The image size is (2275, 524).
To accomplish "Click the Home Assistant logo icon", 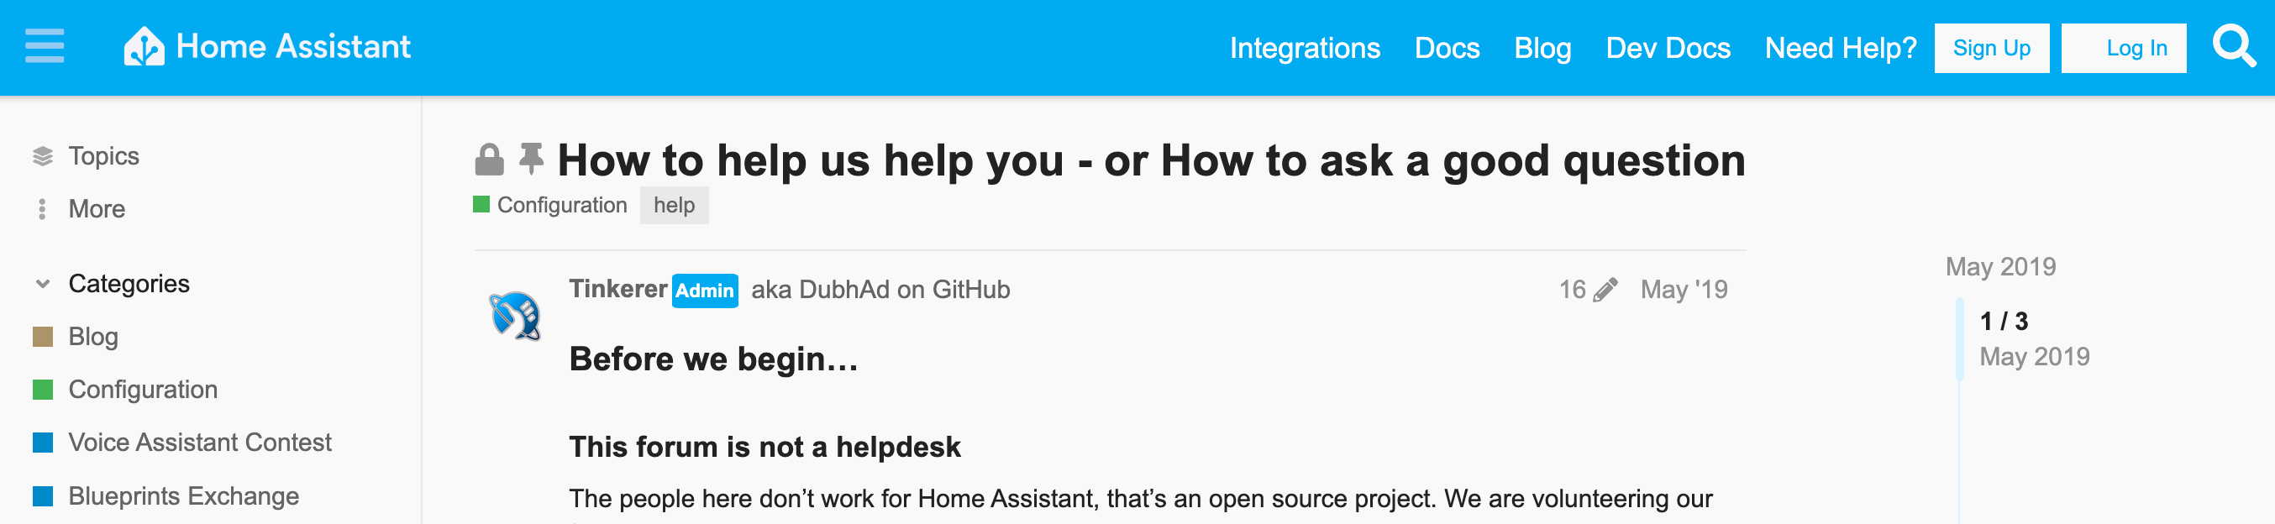I will pyautogui.click(x=144, y=47).
